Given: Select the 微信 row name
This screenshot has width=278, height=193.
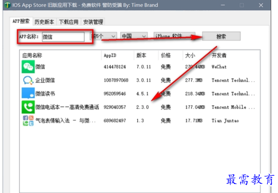Looking at the screenshot, I should click(40, 67).
